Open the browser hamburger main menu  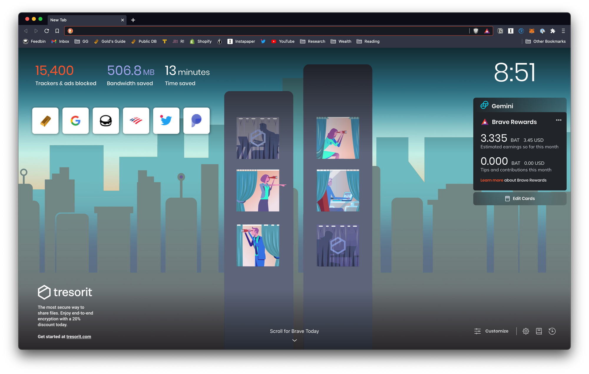[563, 31]
